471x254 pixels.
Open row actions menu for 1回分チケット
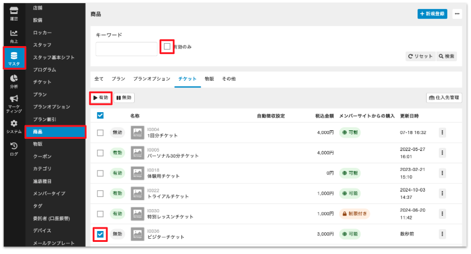pos(442,133)
